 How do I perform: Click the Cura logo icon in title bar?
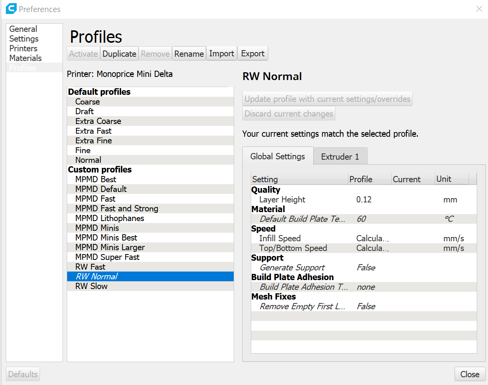pyautogui.click(x=11, y=9)
